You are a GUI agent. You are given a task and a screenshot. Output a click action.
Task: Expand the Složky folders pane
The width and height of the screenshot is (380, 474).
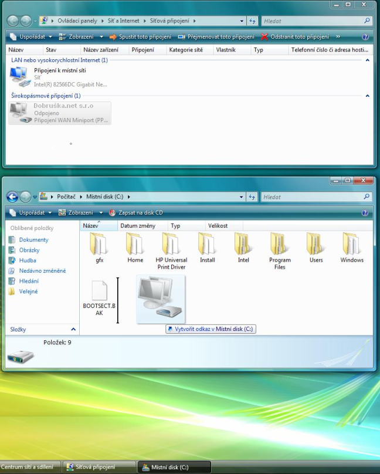coord(73,330)
